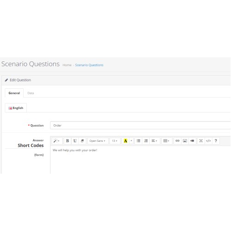Switch to the Data tab
231x231 pixels.
click(x=30, y=93)
